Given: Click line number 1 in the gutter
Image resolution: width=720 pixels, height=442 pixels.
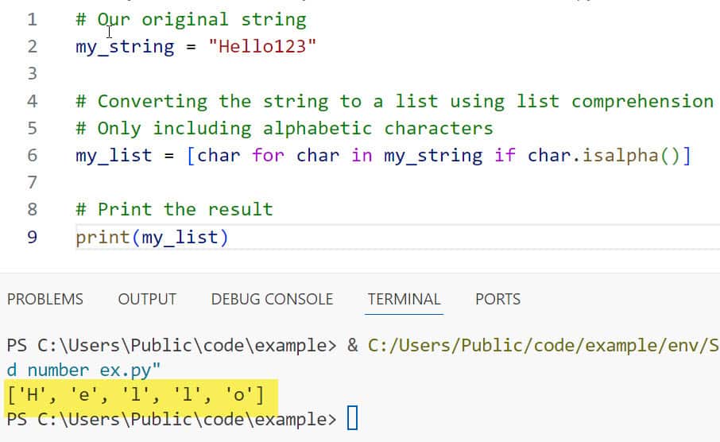Looking at the screenshot, I should [x=32, y=19].
